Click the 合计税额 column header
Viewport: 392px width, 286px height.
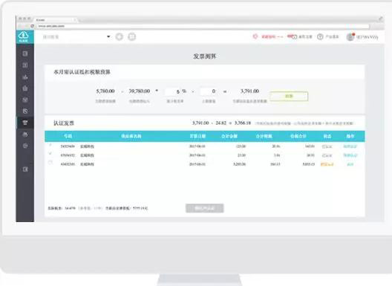(x=264, y=136)
